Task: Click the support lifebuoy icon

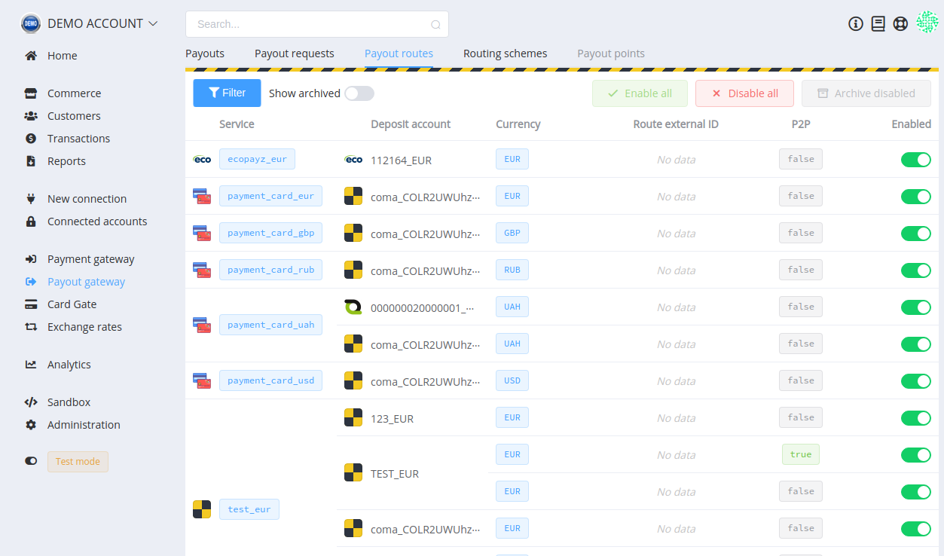Action: pos(900,23)
